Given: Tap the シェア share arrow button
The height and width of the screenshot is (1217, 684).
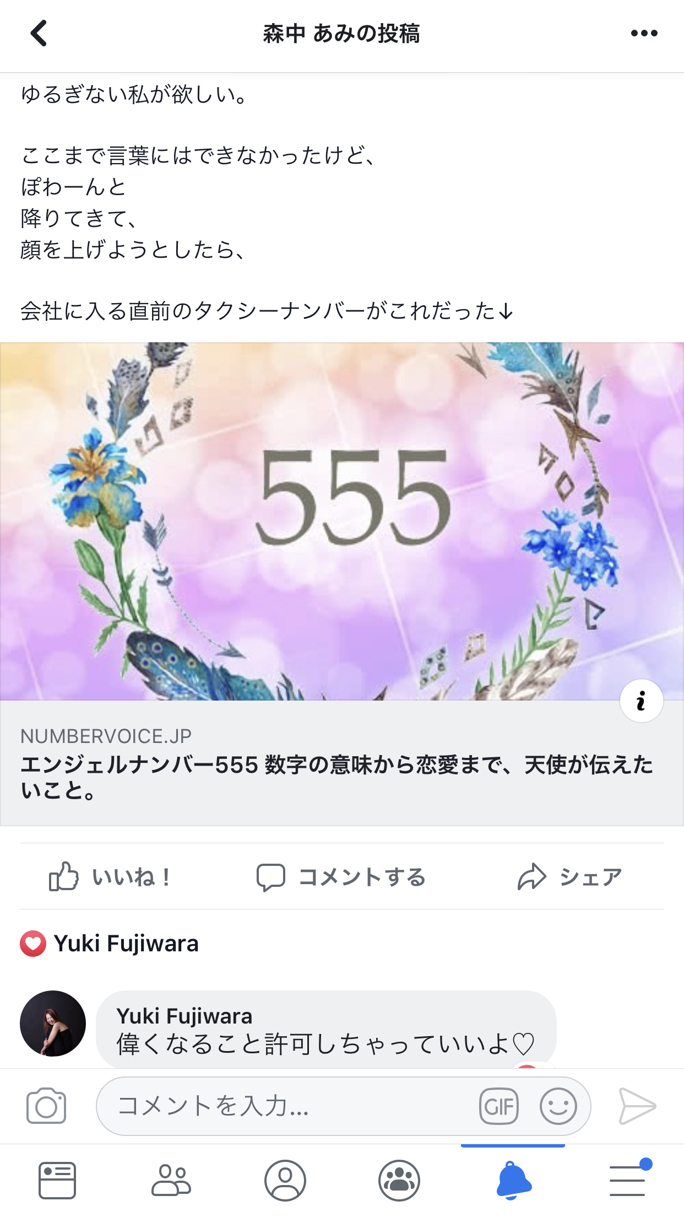Looking at the screenshot, I should coord(569,876).
